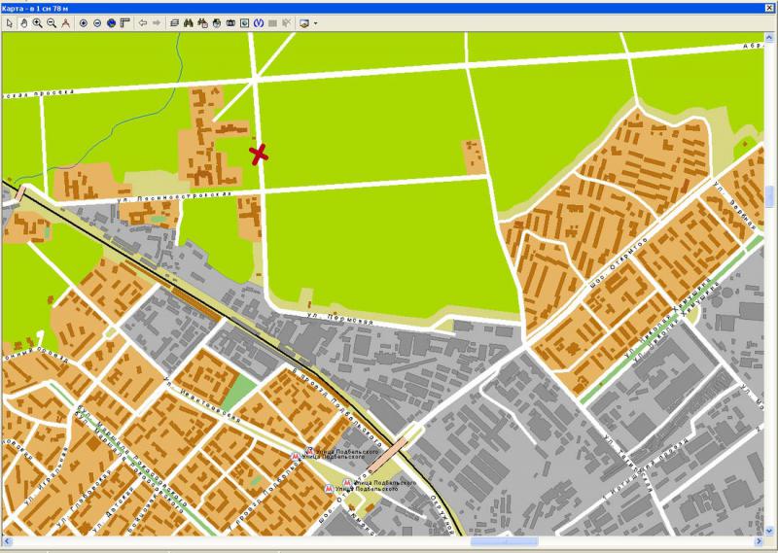
Task: Click the horizontal scrollbar thumb
Action: click(504, 541)
